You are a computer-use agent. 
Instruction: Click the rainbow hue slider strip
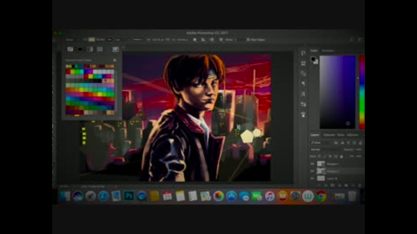(362, 92)
